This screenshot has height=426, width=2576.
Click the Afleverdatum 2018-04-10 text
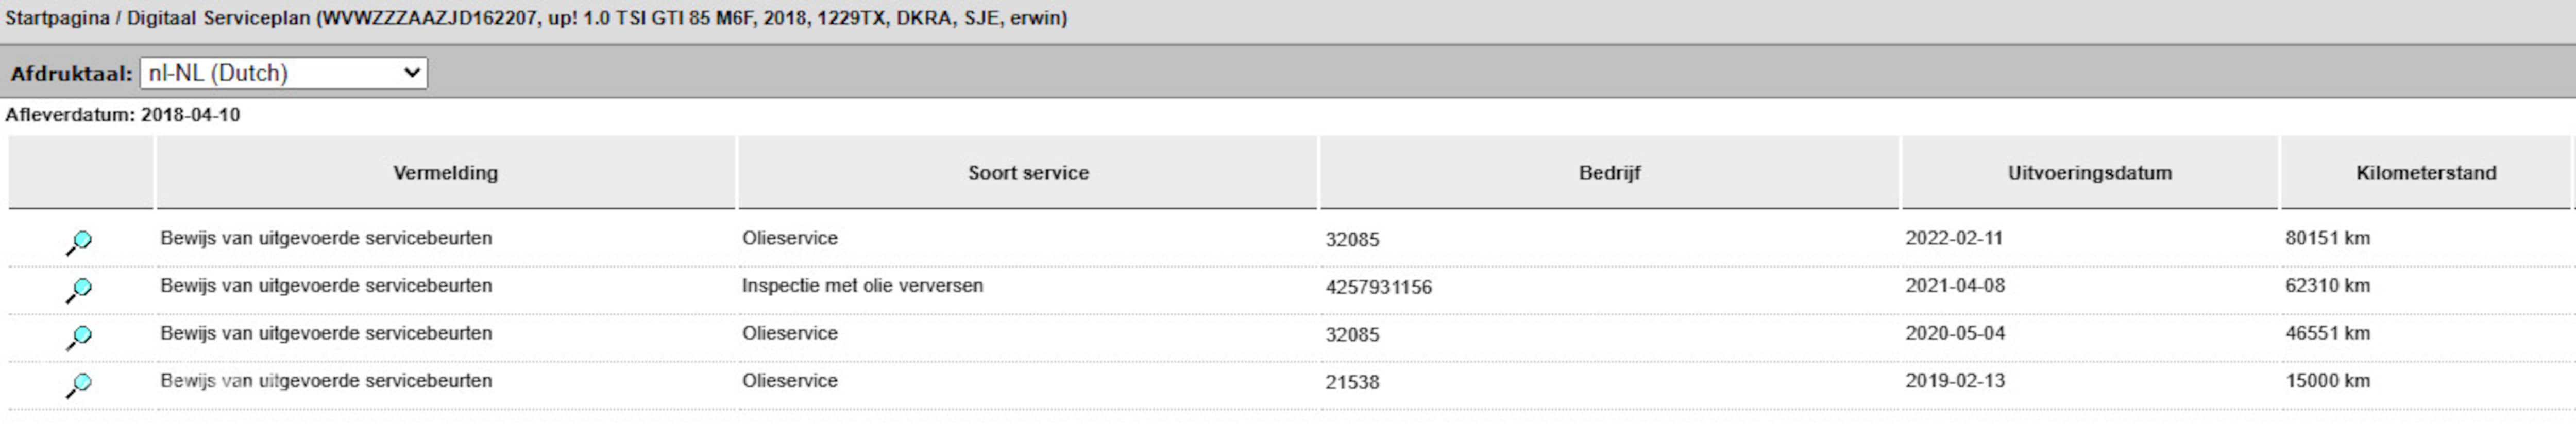[x=122, y=115]
